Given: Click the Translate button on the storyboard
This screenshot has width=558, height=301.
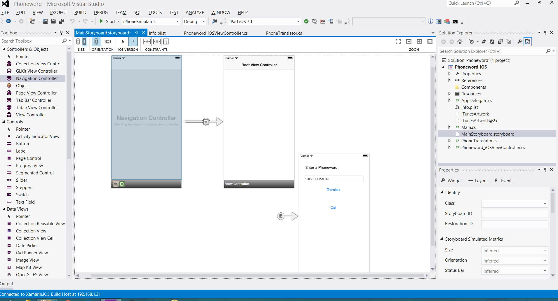Looking at the screenshot, I should (333, 190).
